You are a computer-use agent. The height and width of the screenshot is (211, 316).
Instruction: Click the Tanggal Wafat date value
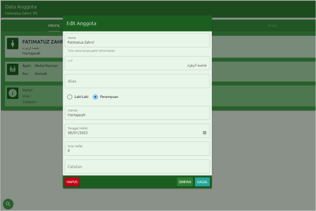78,133
